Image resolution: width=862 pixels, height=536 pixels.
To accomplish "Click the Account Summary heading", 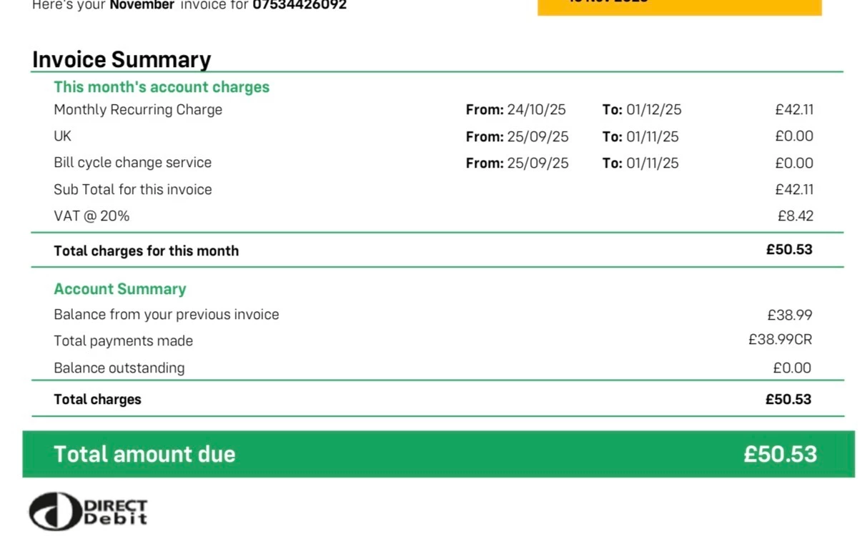I will [x=120, y=289].
